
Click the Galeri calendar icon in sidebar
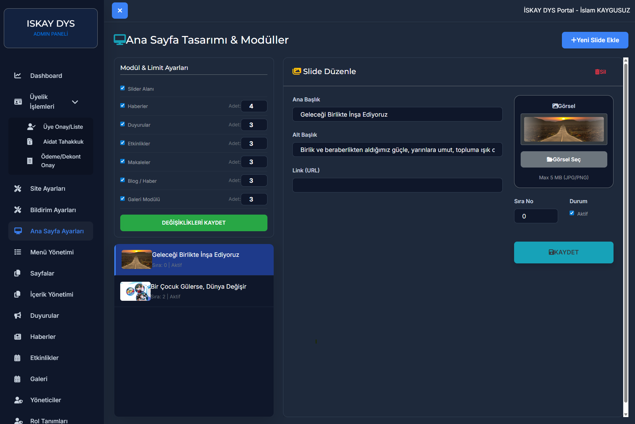pyautogui.click(x=18, y=379)
